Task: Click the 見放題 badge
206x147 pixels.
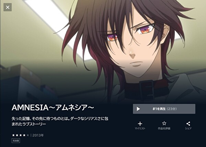Action: coord(16,141)
